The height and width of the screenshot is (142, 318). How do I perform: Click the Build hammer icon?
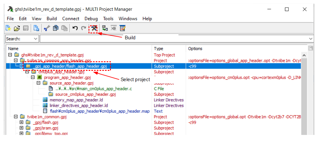point(94,28)
